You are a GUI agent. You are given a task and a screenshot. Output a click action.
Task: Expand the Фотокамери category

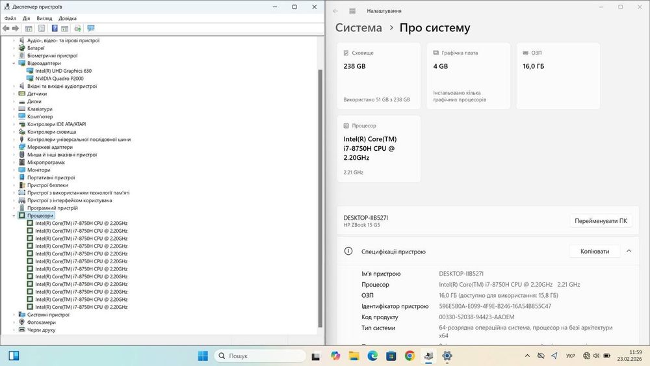(14, 322)
